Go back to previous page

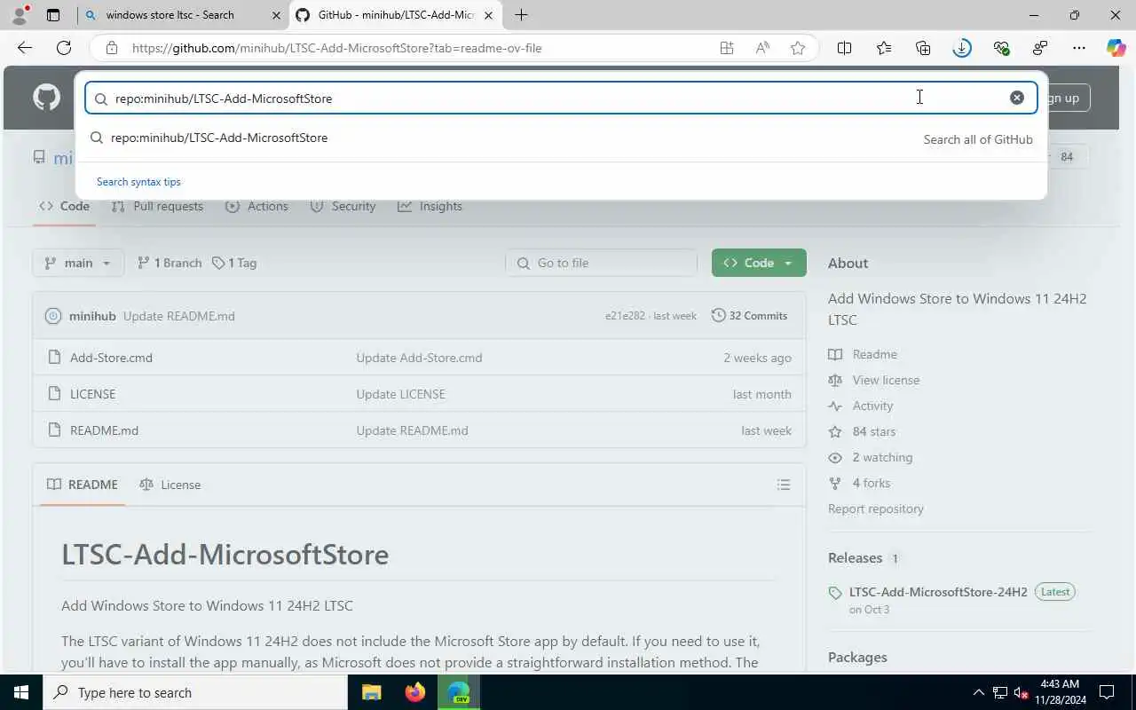tap(25, 48)
